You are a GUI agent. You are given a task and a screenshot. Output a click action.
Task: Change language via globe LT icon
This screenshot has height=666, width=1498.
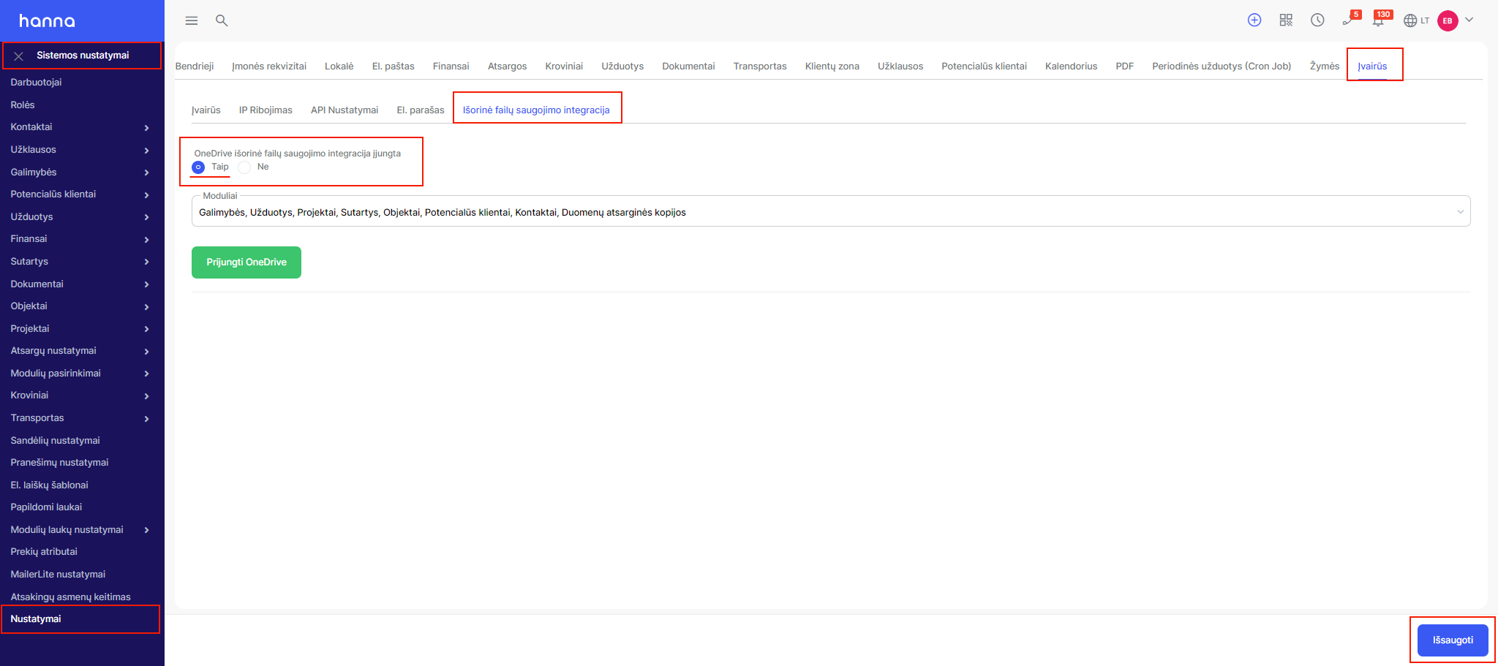coord(1416,20)
